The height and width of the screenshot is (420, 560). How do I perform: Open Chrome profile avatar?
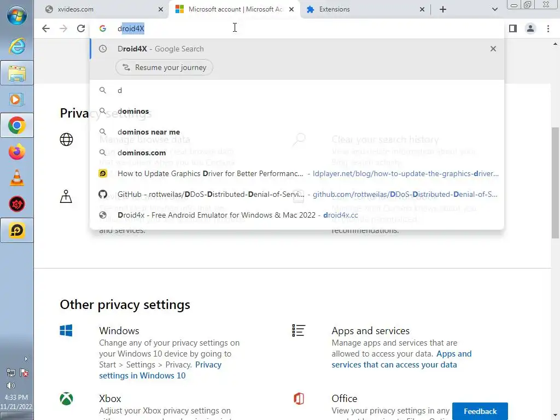530,28
